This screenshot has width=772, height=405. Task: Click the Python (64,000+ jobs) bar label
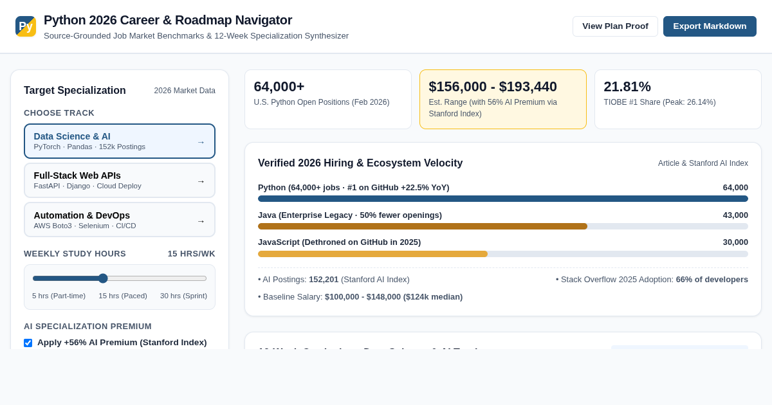[354, 188]
